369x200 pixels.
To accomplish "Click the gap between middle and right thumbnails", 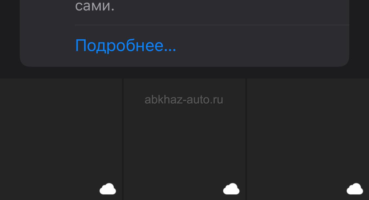I will [x=246, y=139].
